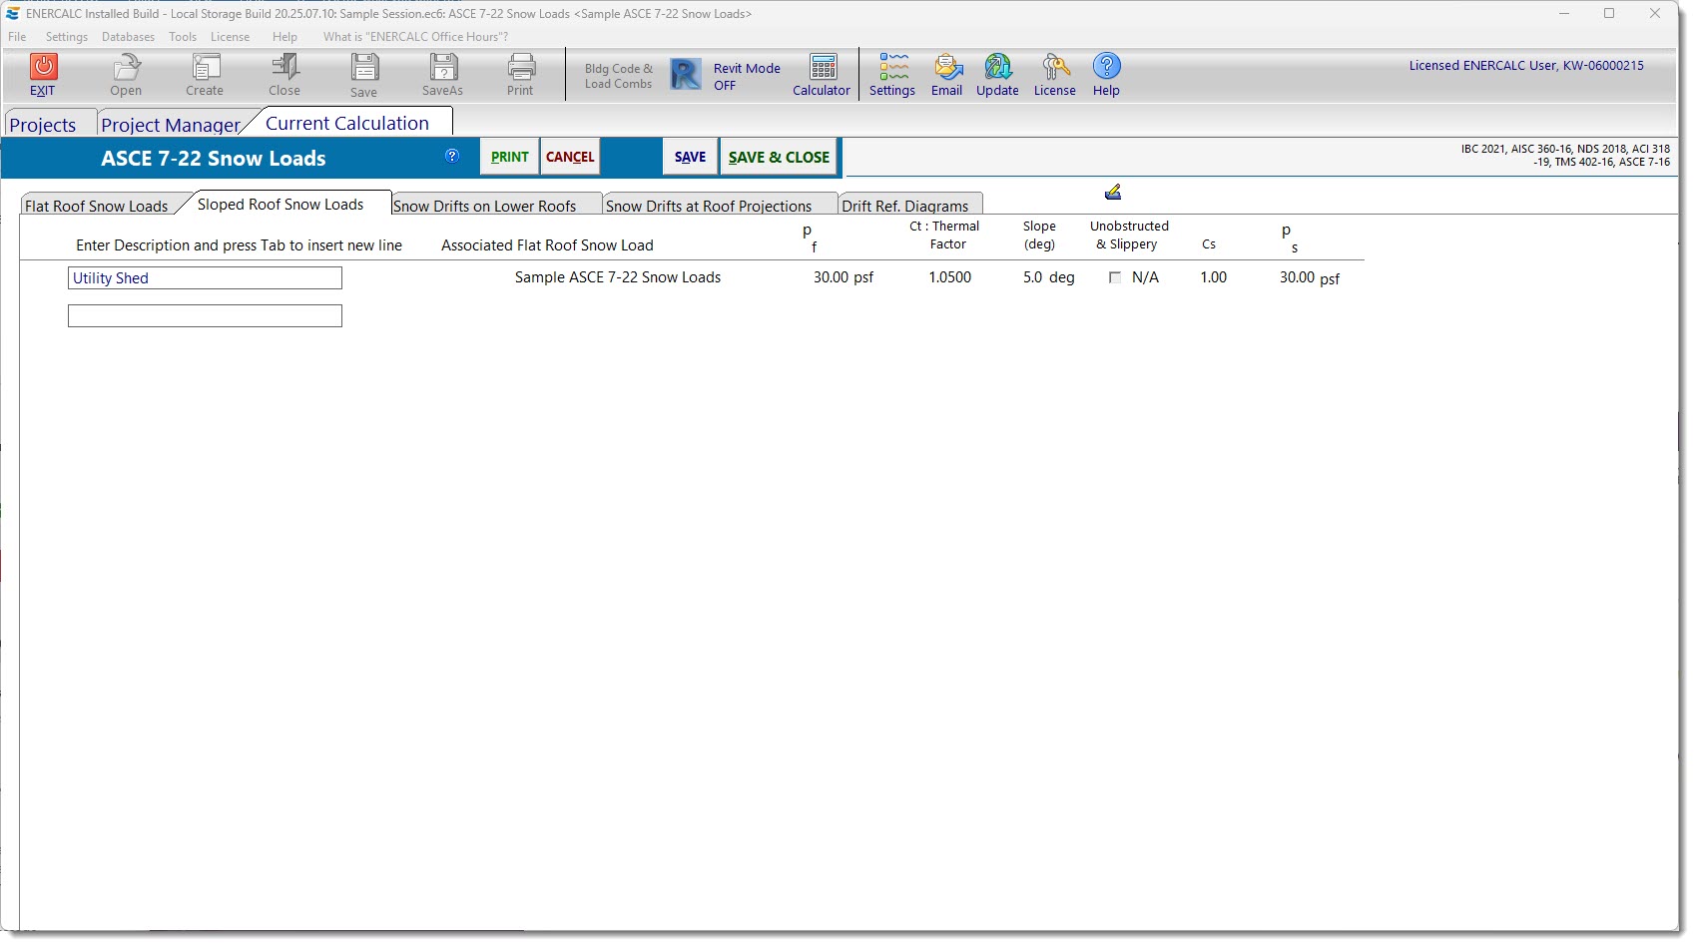The image size is (1694, 946).
Task: Click the 30.00 psf pf value
Action: point(844,277)
